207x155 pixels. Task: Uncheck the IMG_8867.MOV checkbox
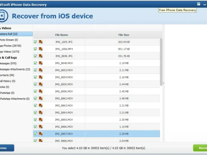pos(35,134)
